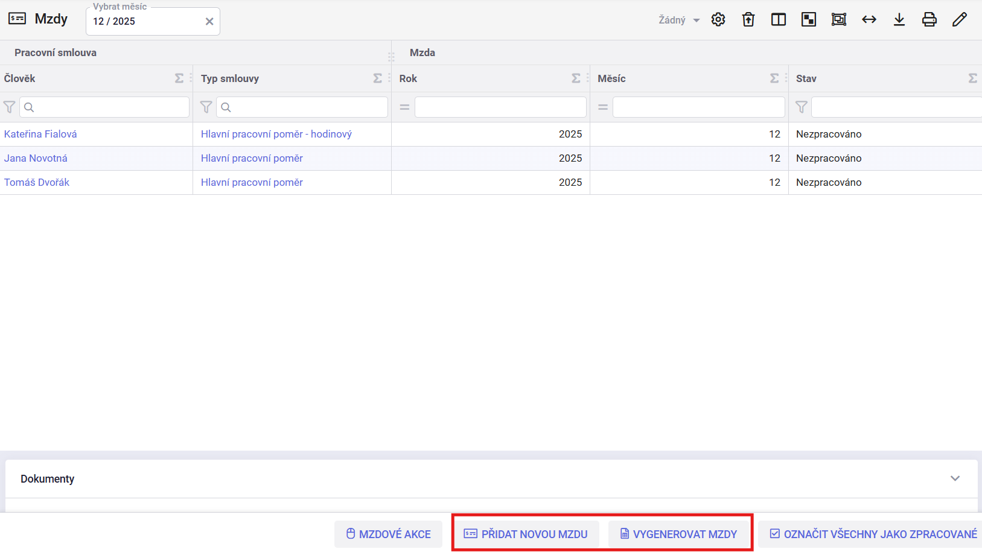Click the Vygenerovat mzdy button
This screenshot has width=982, height=552.
click(679, 534)
